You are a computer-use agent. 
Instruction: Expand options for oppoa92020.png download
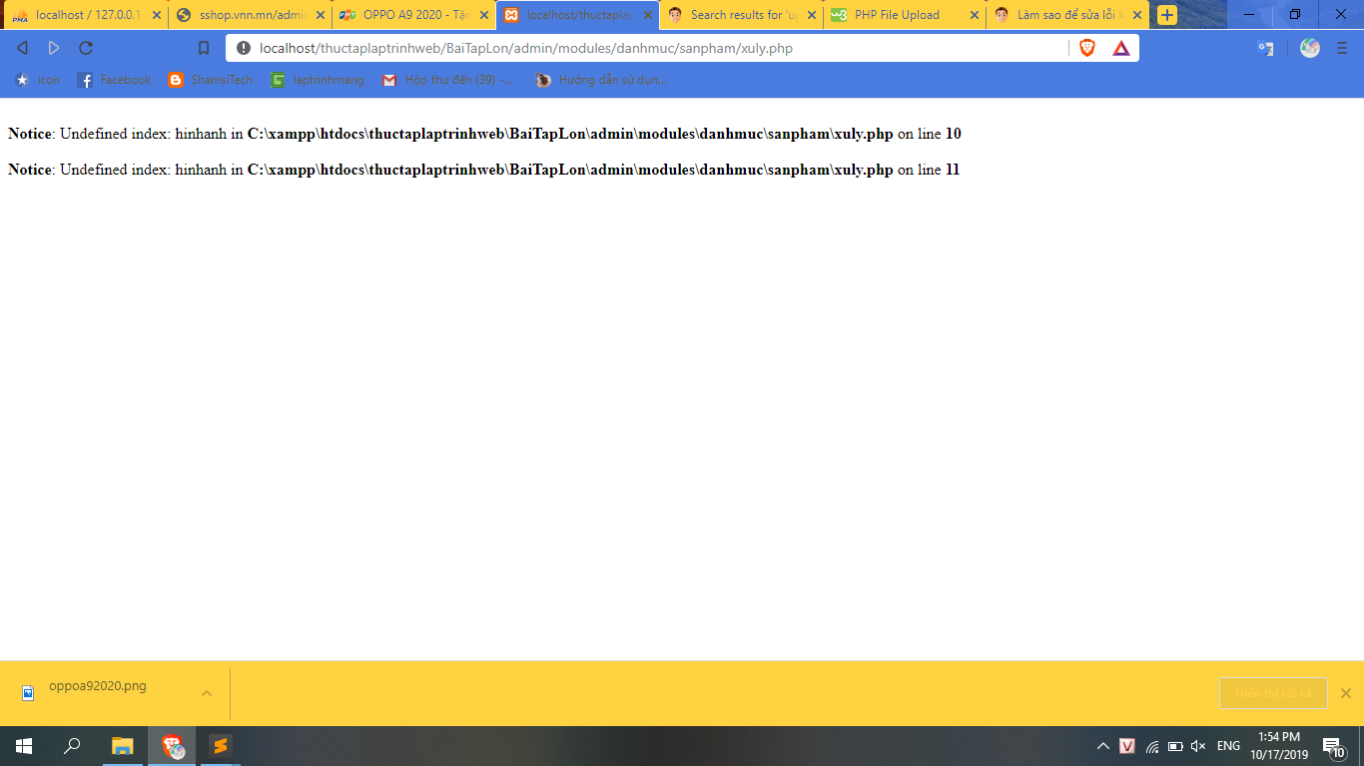coord(207,693)
